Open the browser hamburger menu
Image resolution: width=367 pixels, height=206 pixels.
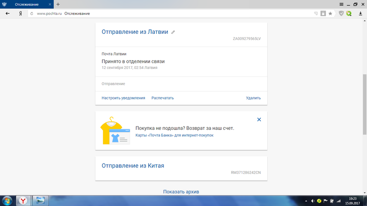tap(341, 4)
